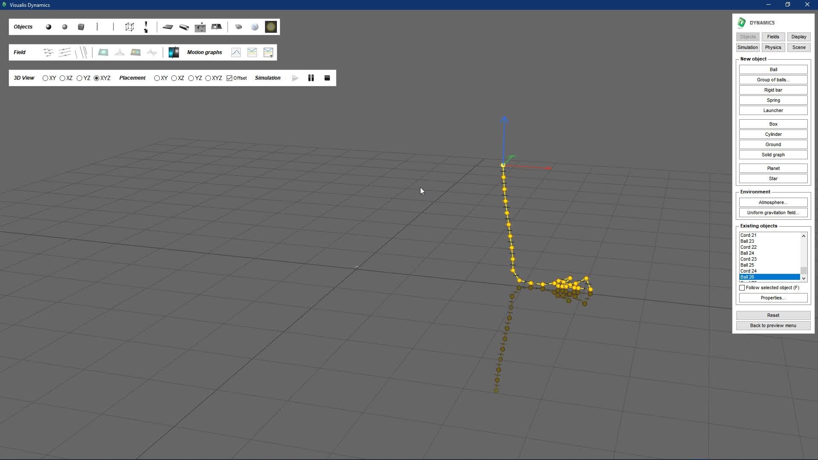The height and width of the screenshot is (460, 818).
Task: Select the ball object icon
Action: [49, 27]
